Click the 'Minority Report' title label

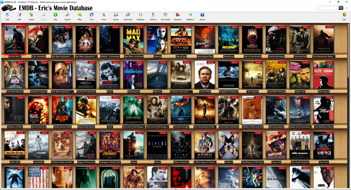coord(276,127)
